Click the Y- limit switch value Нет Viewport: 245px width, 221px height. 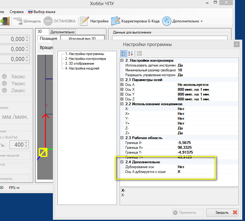208,119
